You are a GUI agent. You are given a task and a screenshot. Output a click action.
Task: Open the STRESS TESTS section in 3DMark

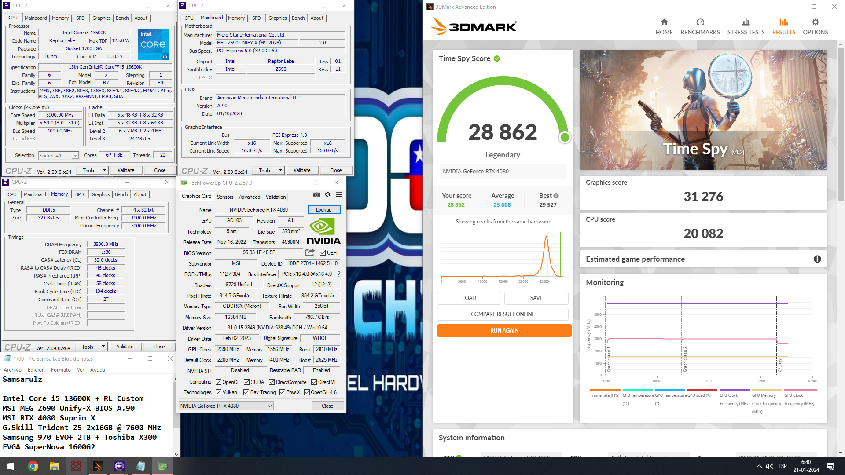[746, 27]
